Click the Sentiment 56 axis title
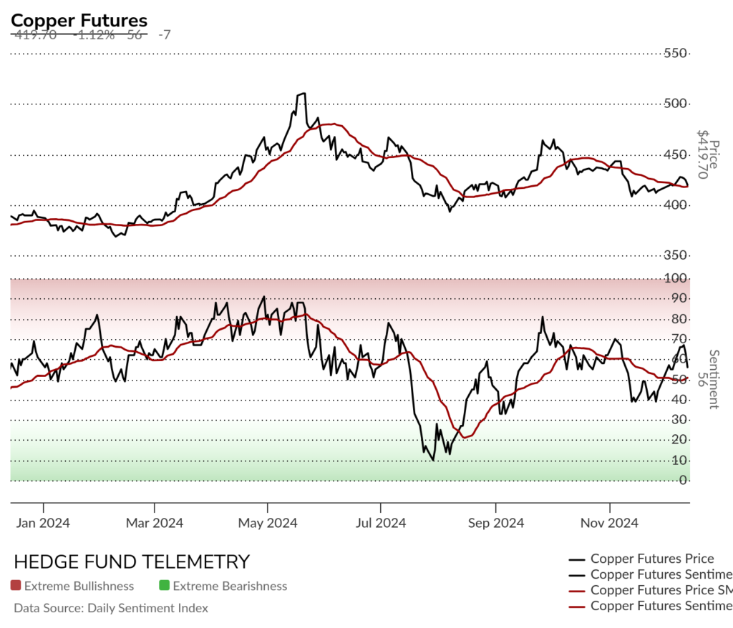Viewport: 733px width, 628px height. [x=708, y=379]
